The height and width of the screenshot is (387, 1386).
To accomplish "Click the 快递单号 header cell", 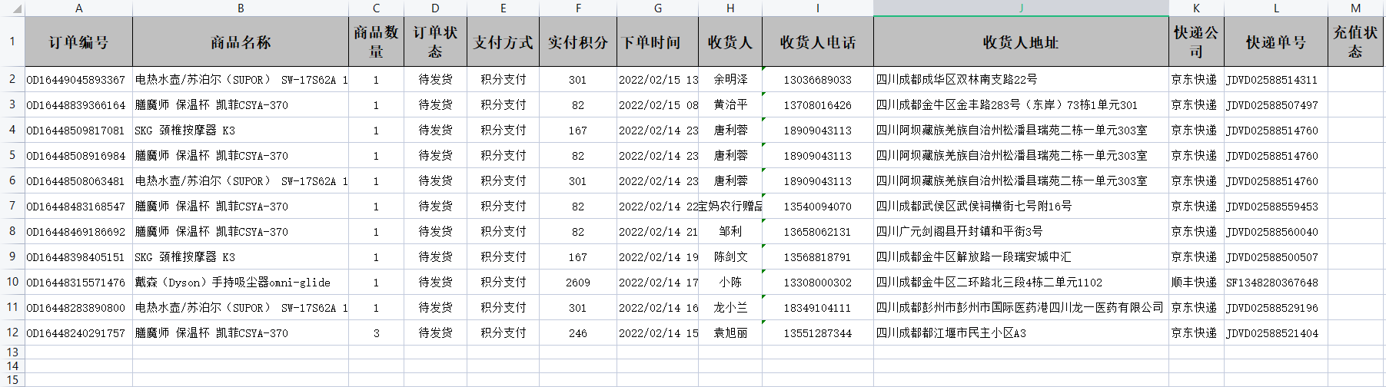I will point(1276,41).
